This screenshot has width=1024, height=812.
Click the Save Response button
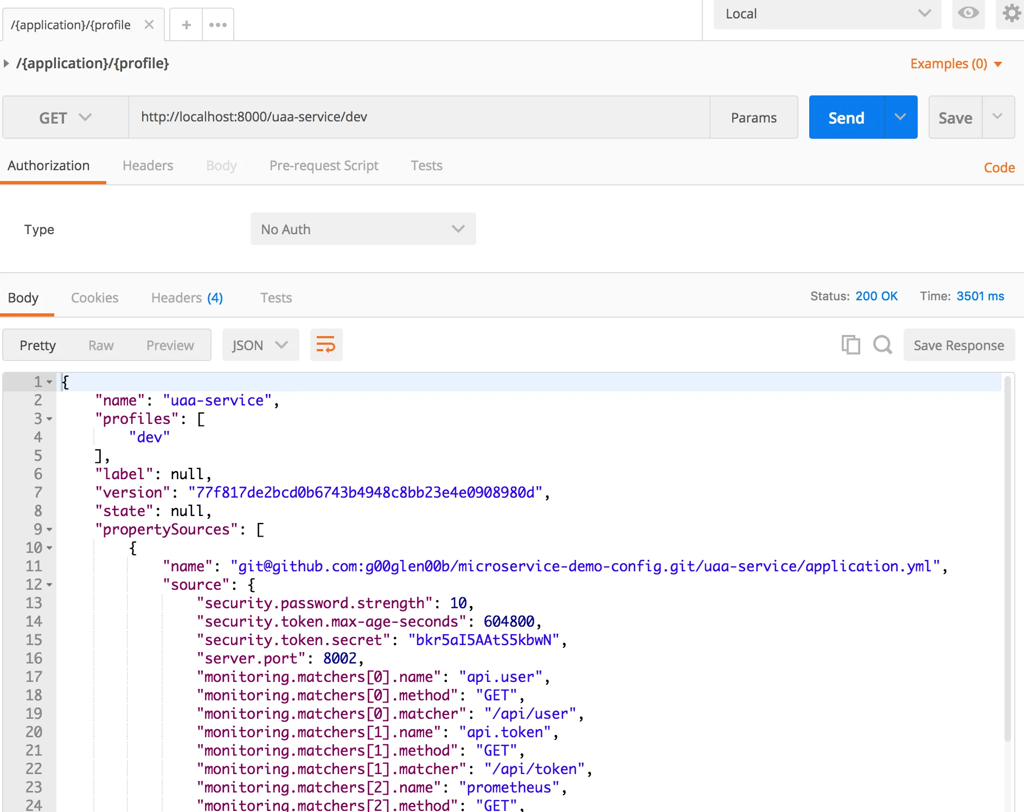pyautogui.click(x=958, y=345)
